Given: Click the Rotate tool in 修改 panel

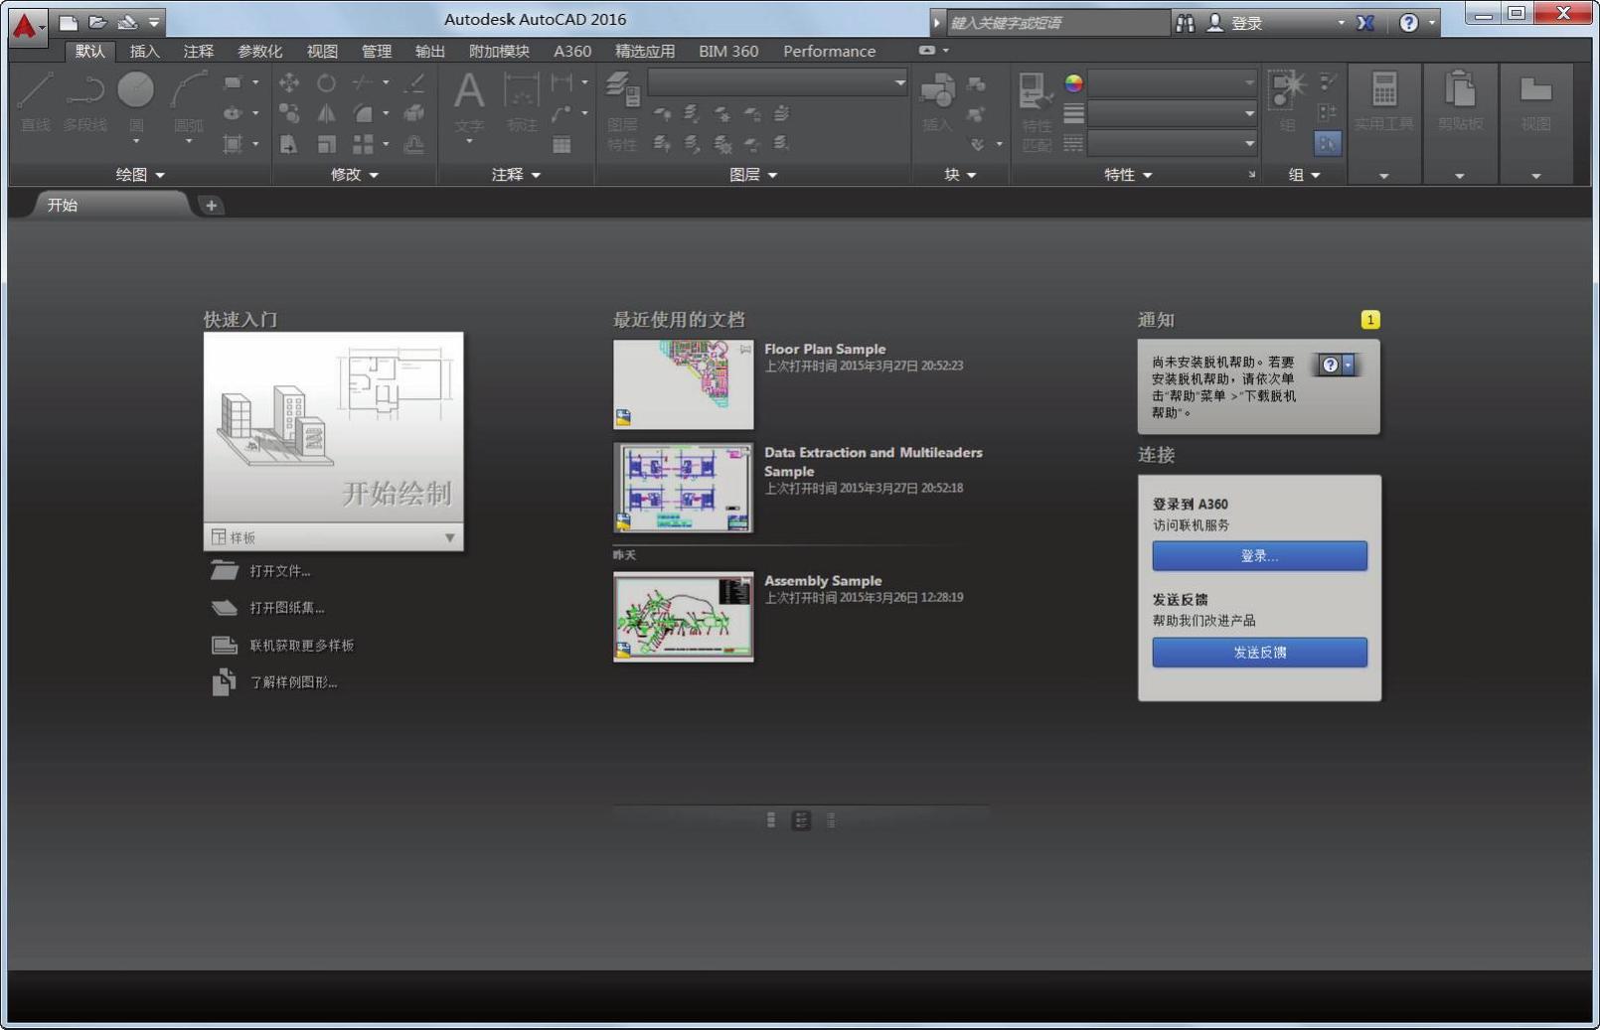Looking at the screenshot, I should click(326, 83).
